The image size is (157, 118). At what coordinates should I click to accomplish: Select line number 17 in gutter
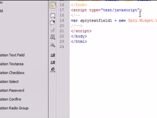click(62, 10)
